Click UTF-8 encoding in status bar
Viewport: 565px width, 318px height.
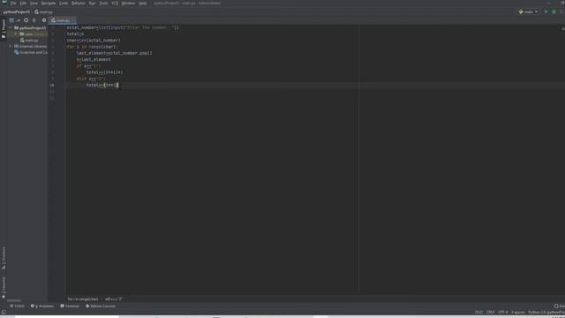coord(503,312)
